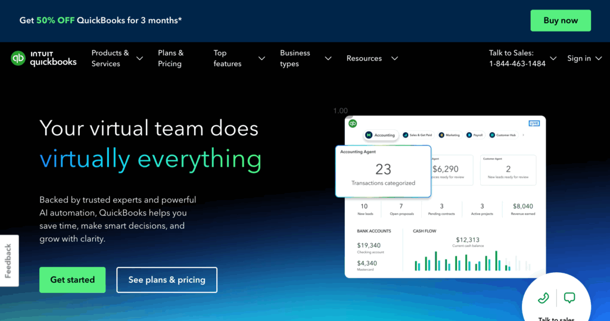Open the Plans & Pricing menu item

point(171,58)
